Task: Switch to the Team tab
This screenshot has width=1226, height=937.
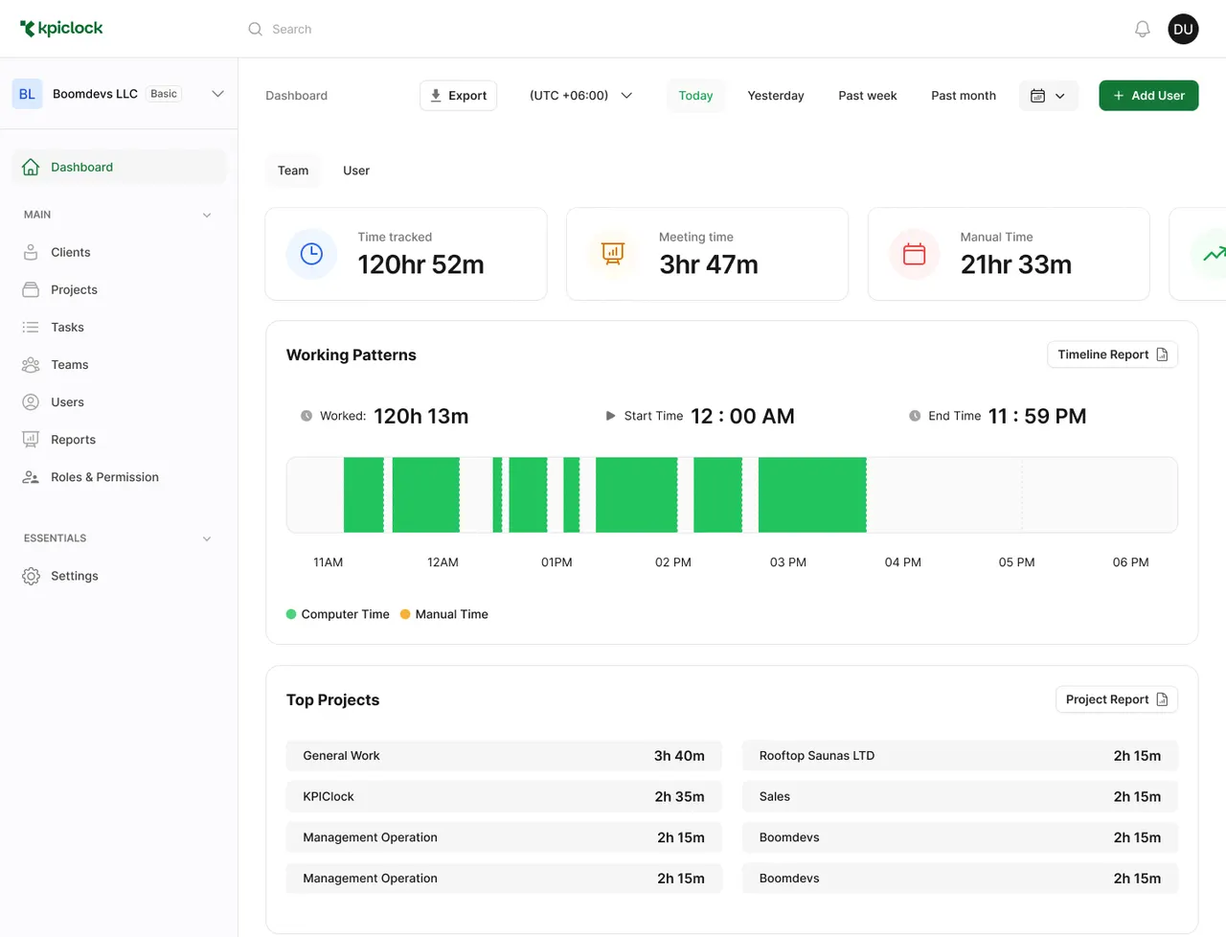Action: [x=293, y=171]
